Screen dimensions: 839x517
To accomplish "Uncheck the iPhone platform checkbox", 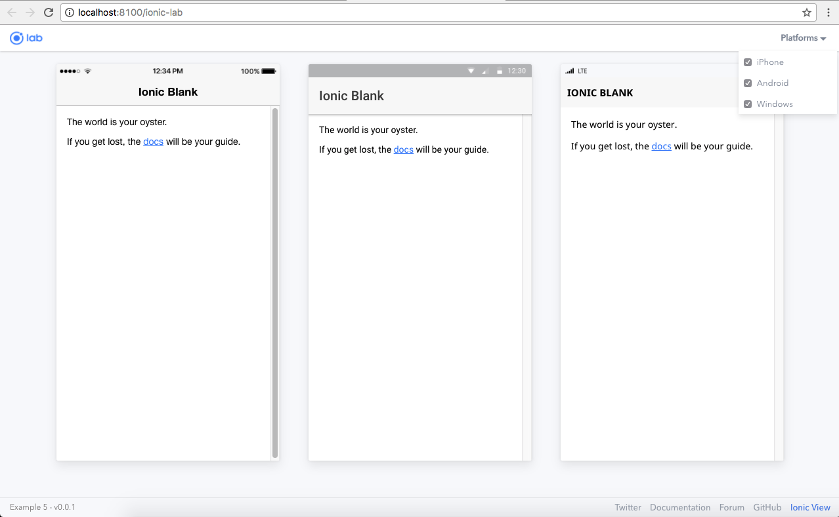I will [x=748, y=62].
